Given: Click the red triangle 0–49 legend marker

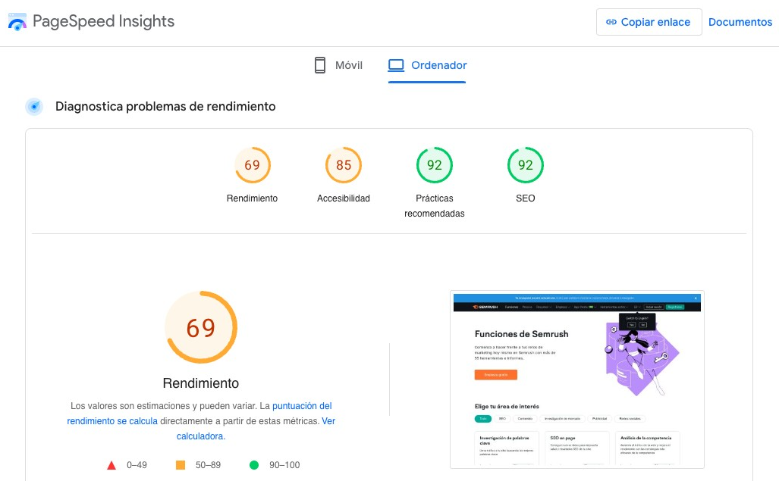Looking at the screenshot, I should coord(111,464).
